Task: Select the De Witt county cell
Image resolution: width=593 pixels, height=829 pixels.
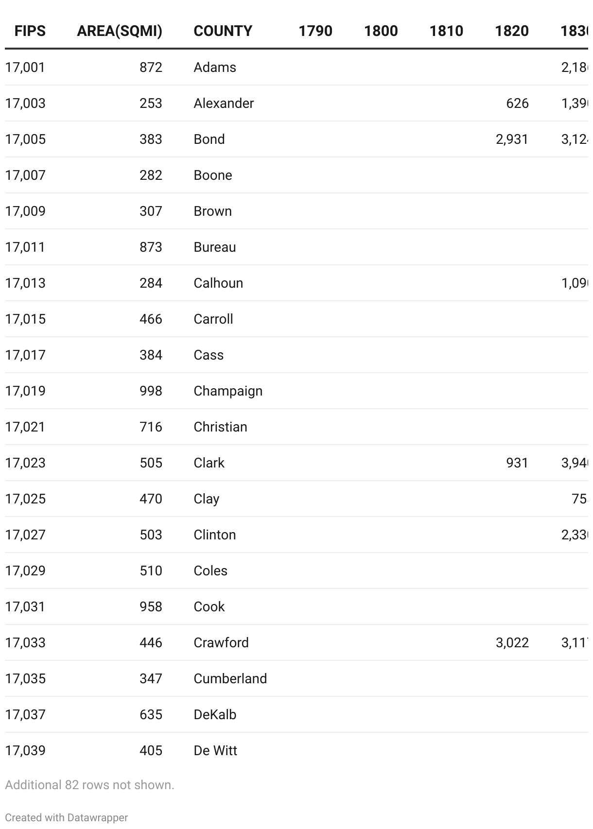Action: tap(215, 750)
